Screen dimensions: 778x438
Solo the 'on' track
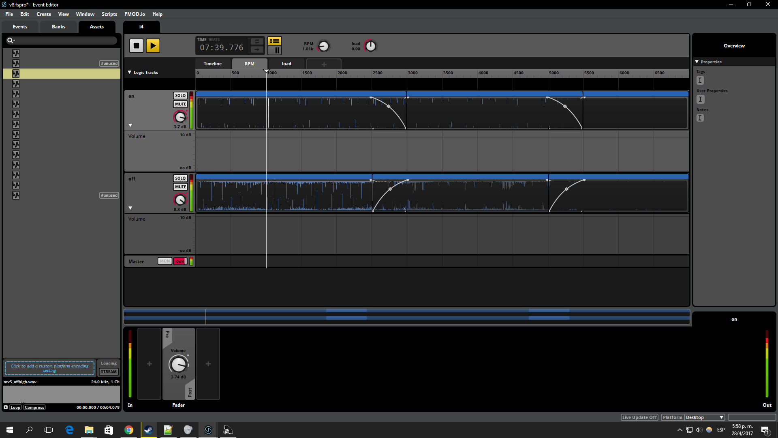point(180,96)
